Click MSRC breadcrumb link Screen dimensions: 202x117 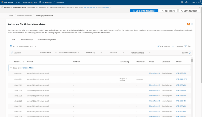click(12, 15)
